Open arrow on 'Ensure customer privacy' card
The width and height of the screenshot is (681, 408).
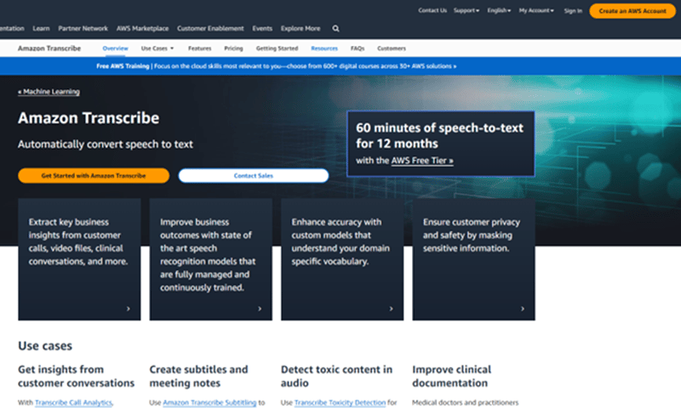click(x=523, y=309)
